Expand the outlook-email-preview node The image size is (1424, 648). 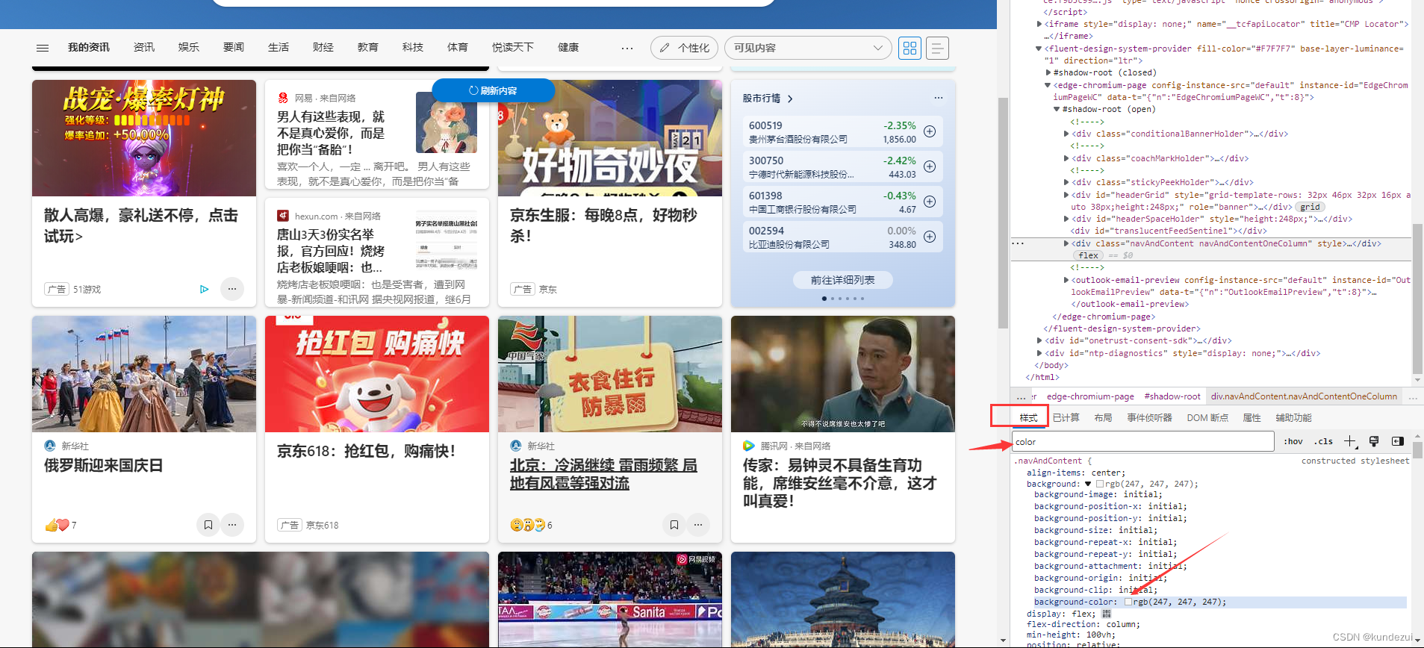1066,280
